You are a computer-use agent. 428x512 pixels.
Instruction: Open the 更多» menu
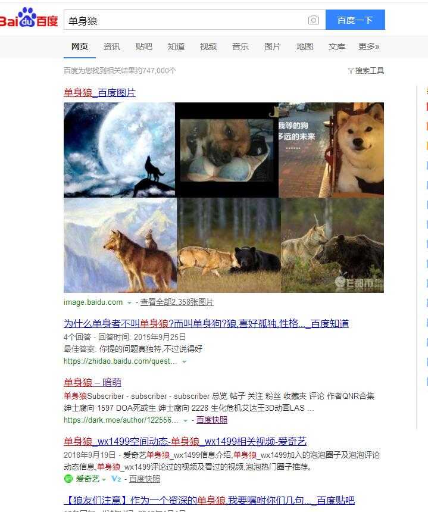click(369, 46)
